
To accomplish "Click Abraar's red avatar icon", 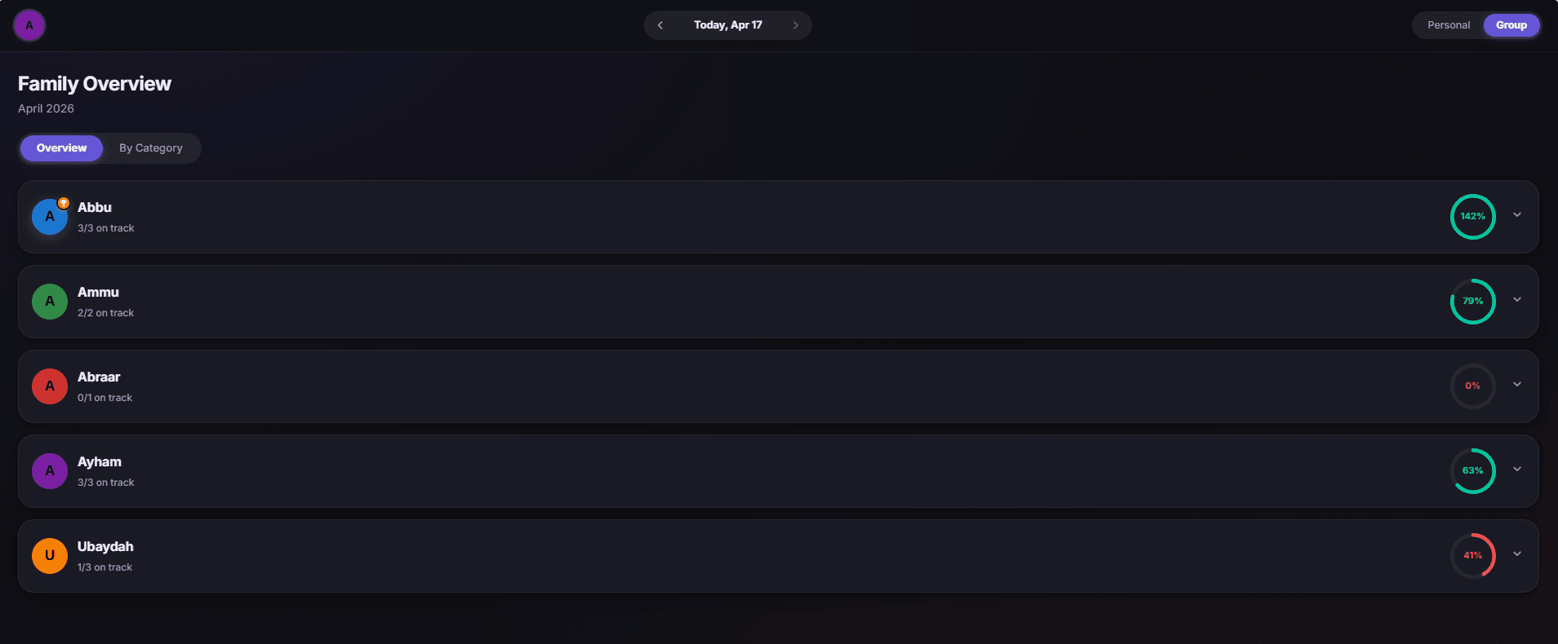I will click(50, 386).
